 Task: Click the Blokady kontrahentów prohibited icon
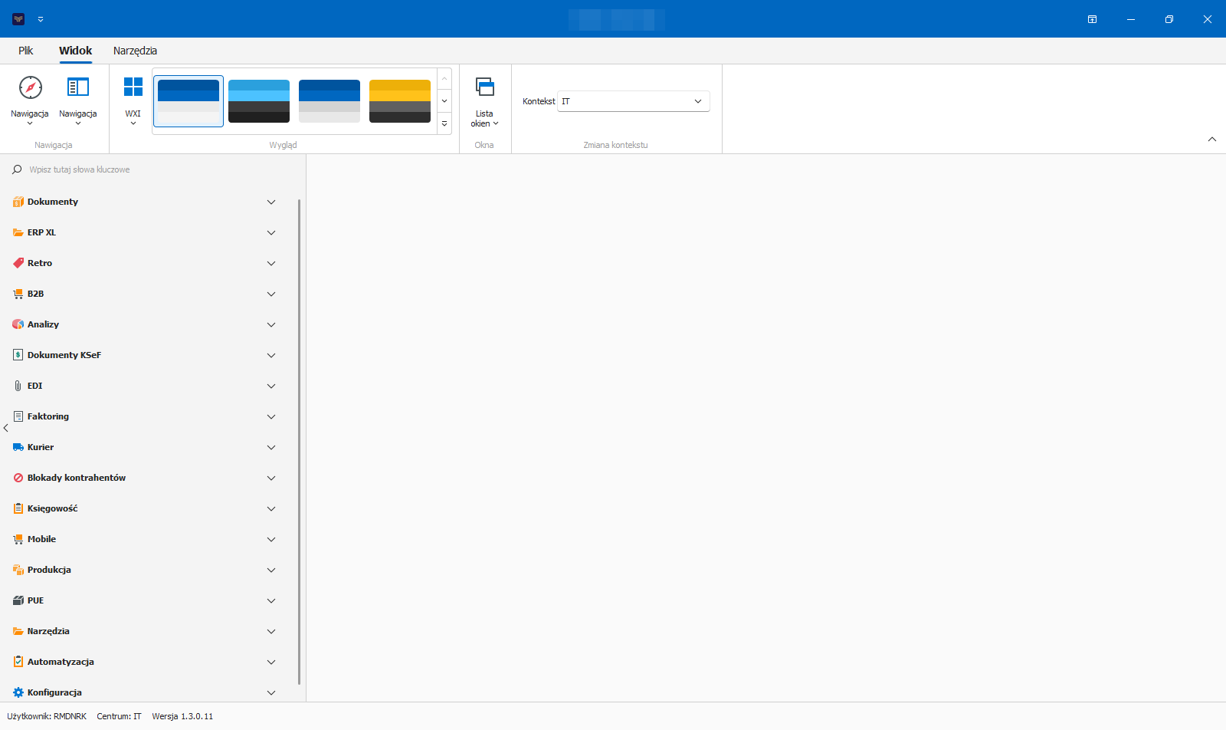18,478
